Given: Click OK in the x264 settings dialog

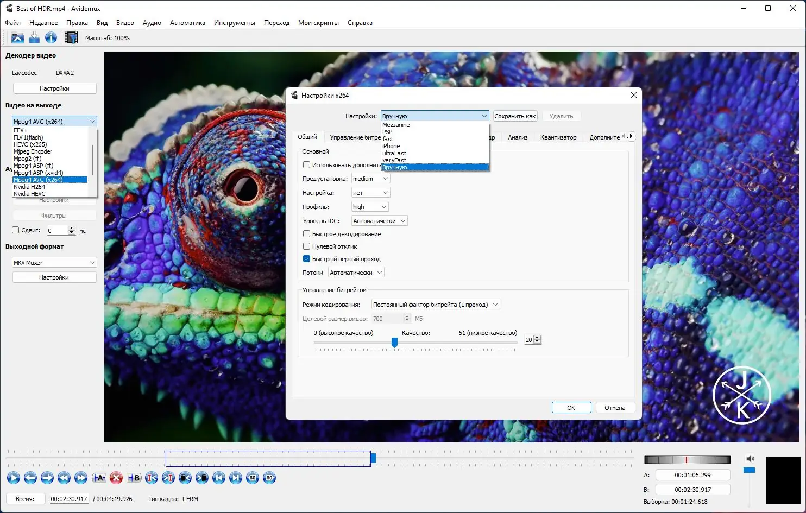Looking at the screenshot, I should 571,408.
